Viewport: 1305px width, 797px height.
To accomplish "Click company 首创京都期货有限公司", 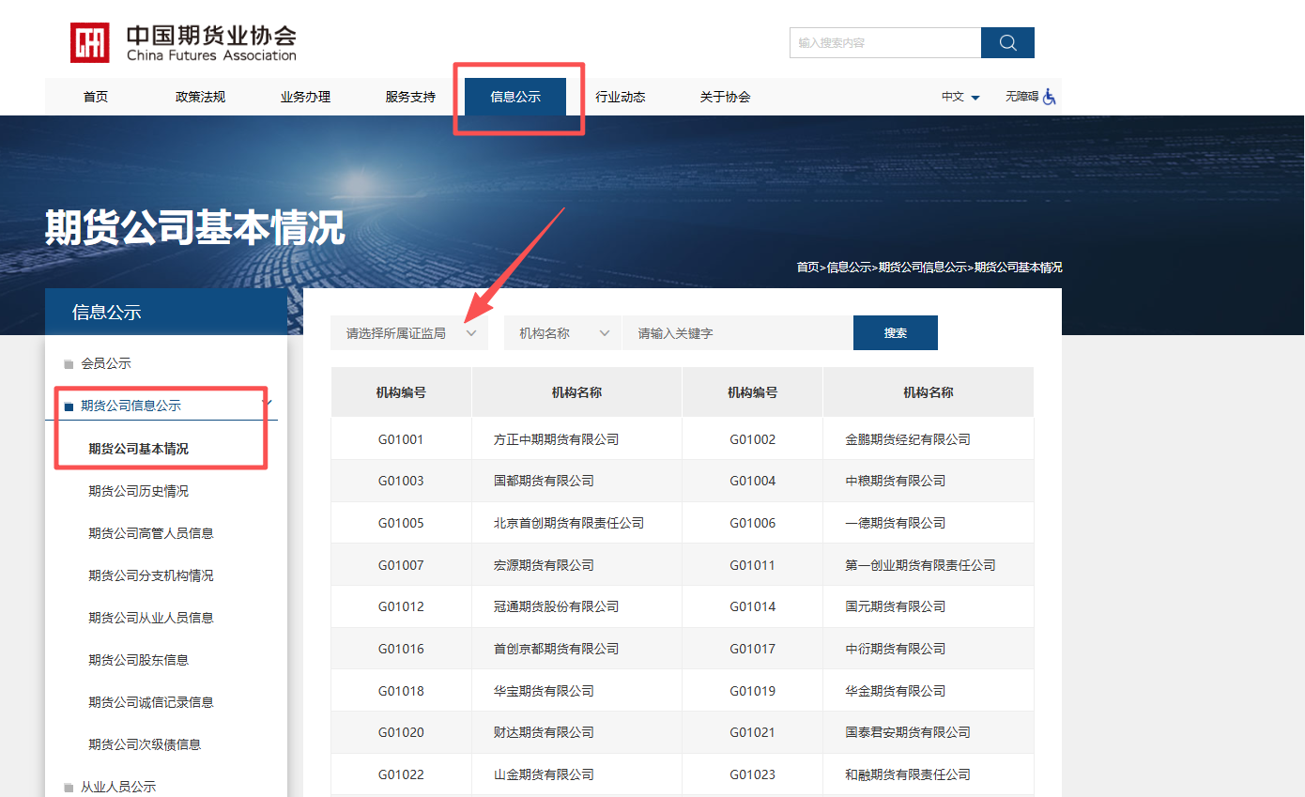I will 557,649.
